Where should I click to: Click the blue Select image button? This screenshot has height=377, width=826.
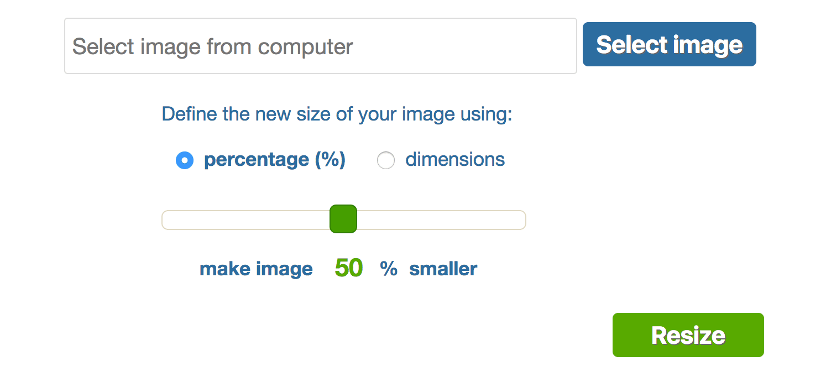[x=669, y=44]
